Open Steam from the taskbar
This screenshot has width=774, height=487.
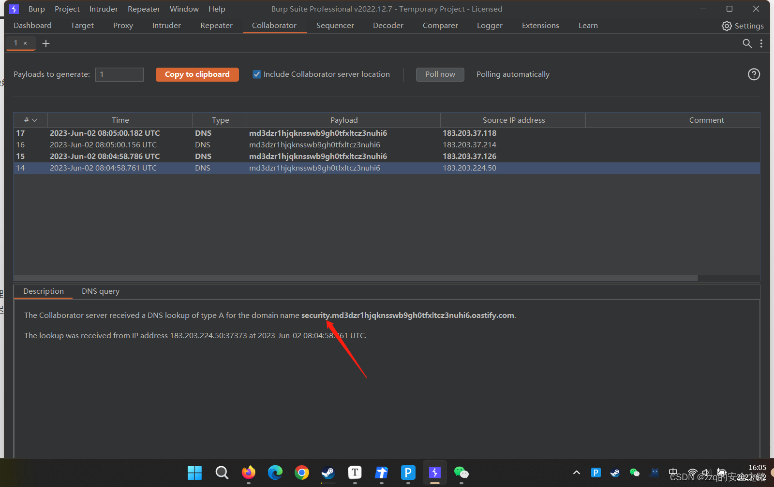(328, 473)
